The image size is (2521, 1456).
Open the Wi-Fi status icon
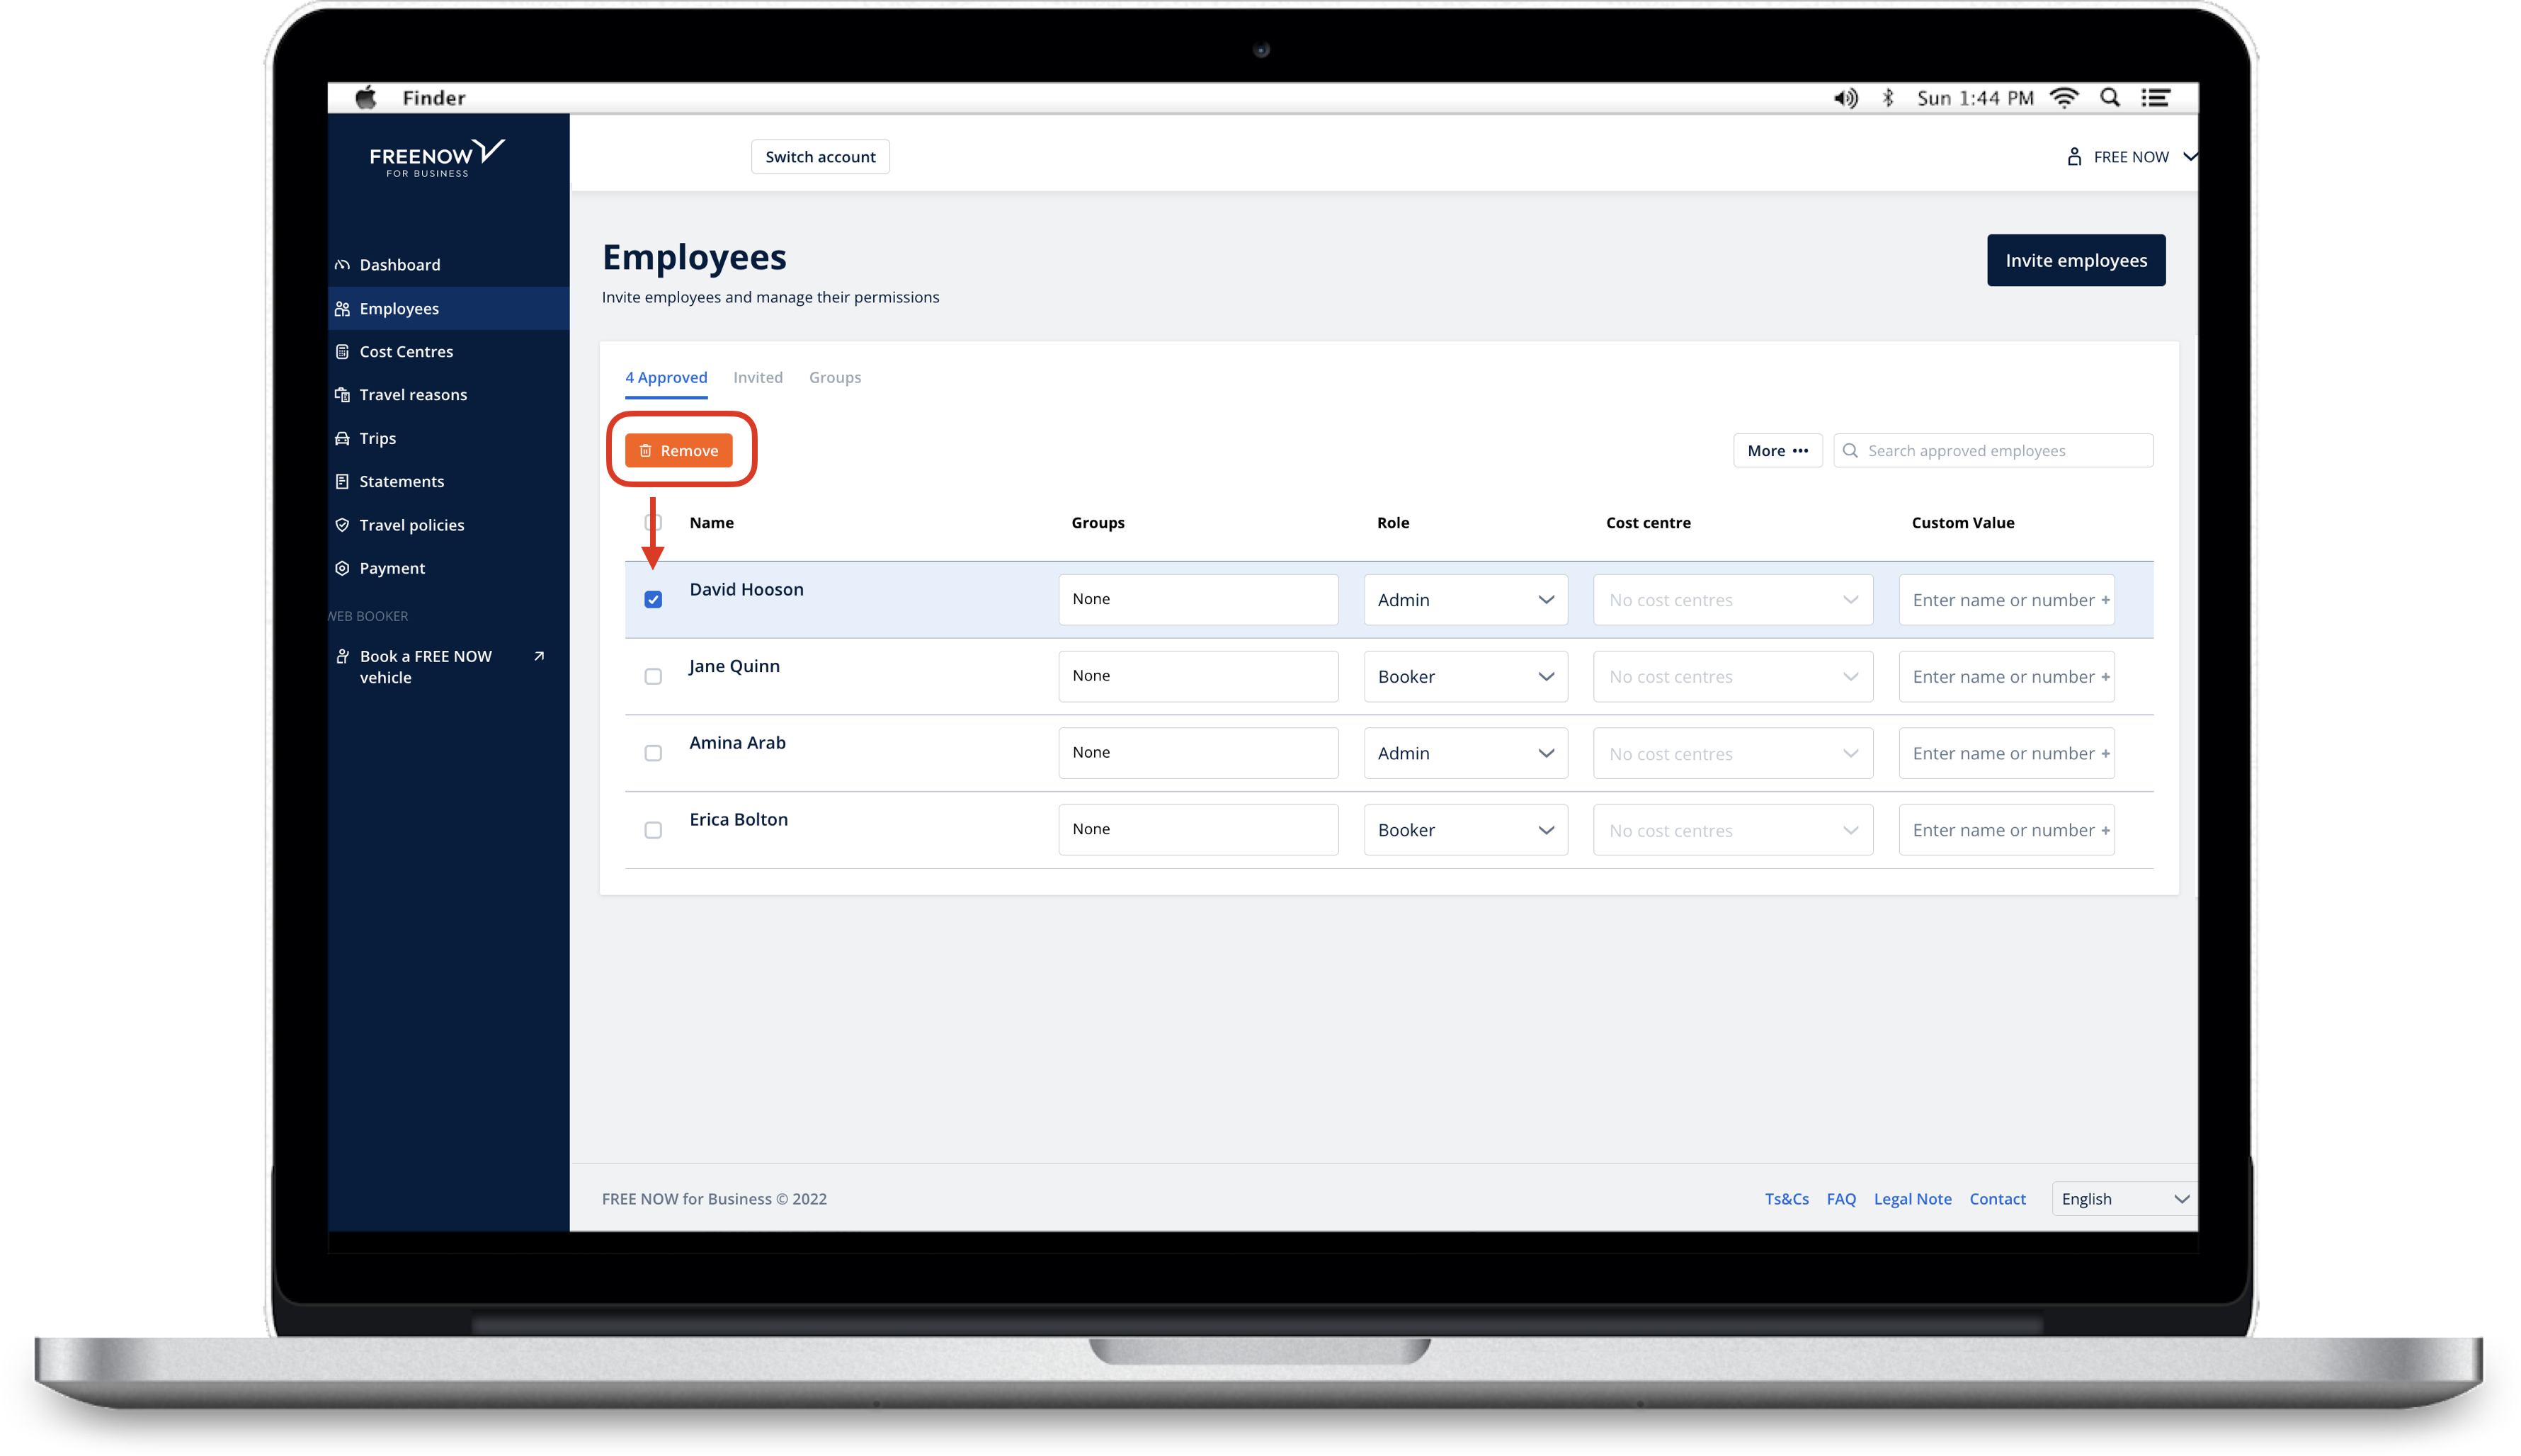pos(2064,98)
